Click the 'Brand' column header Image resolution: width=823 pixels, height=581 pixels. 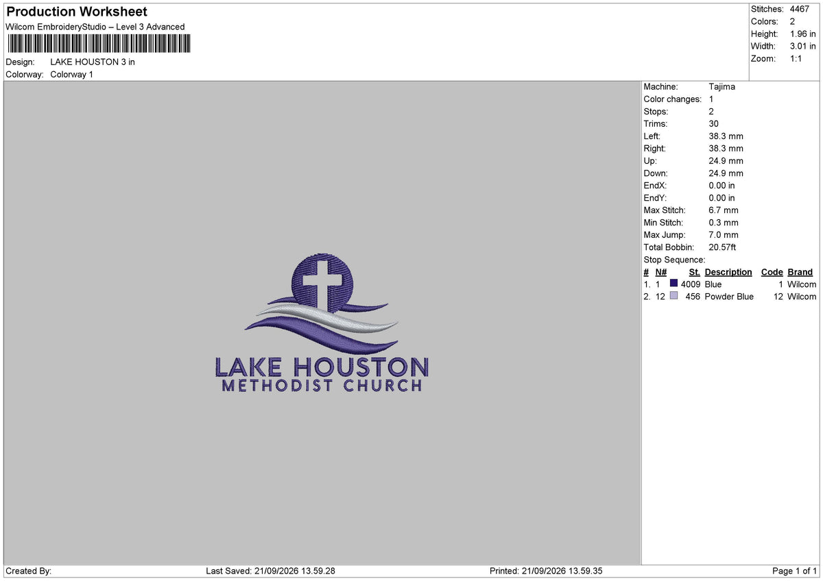point(800,272)
